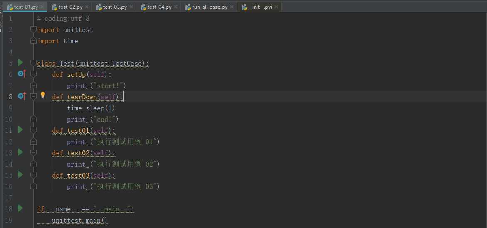The image size is (487, 228).
Task: Collapse the test01 method fold marker
Action: (x=34, y=130)
